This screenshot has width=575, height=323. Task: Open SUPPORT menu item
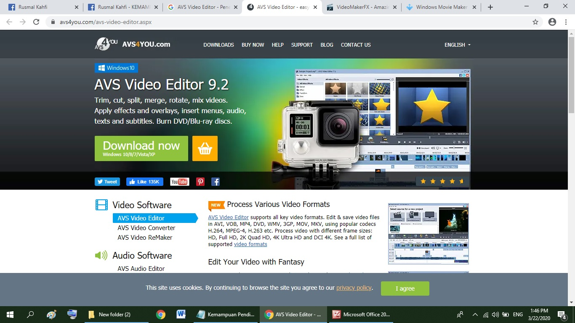(302, 45)
